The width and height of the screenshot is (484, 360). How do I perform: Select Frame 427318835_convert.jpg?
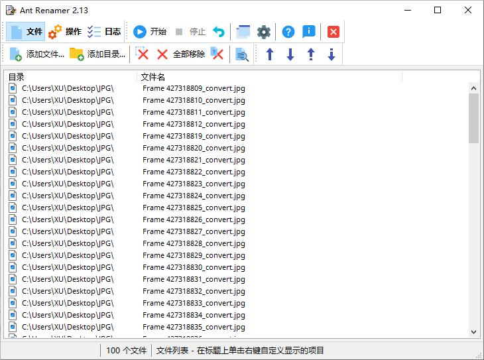194,327
